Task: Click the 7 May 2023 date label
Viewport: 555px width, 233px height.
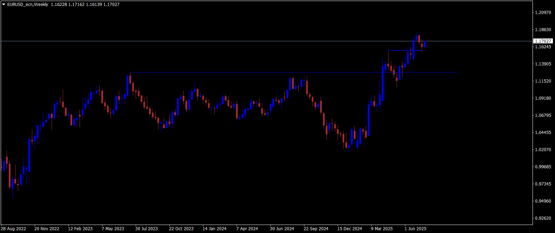Action: pyautogui.click(x=113, y=229)
